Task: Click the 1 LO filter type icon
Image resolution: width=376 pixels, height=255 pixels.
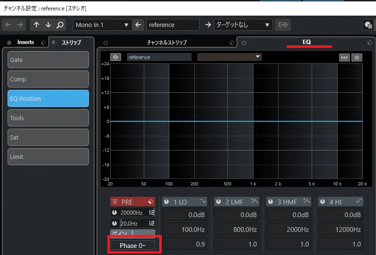Action: [203, 202]
